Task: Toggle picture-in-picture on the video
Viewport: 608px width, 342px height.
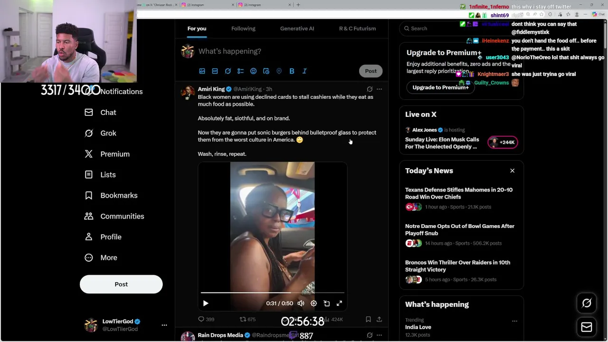Action: [x=326, y=303]
